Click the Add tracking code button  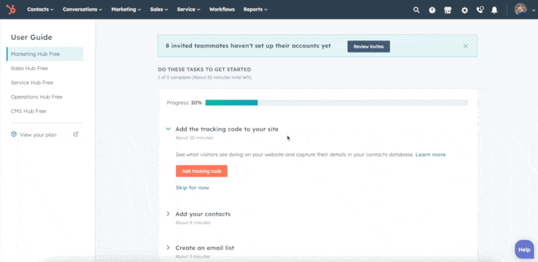[x=201, y=171]
